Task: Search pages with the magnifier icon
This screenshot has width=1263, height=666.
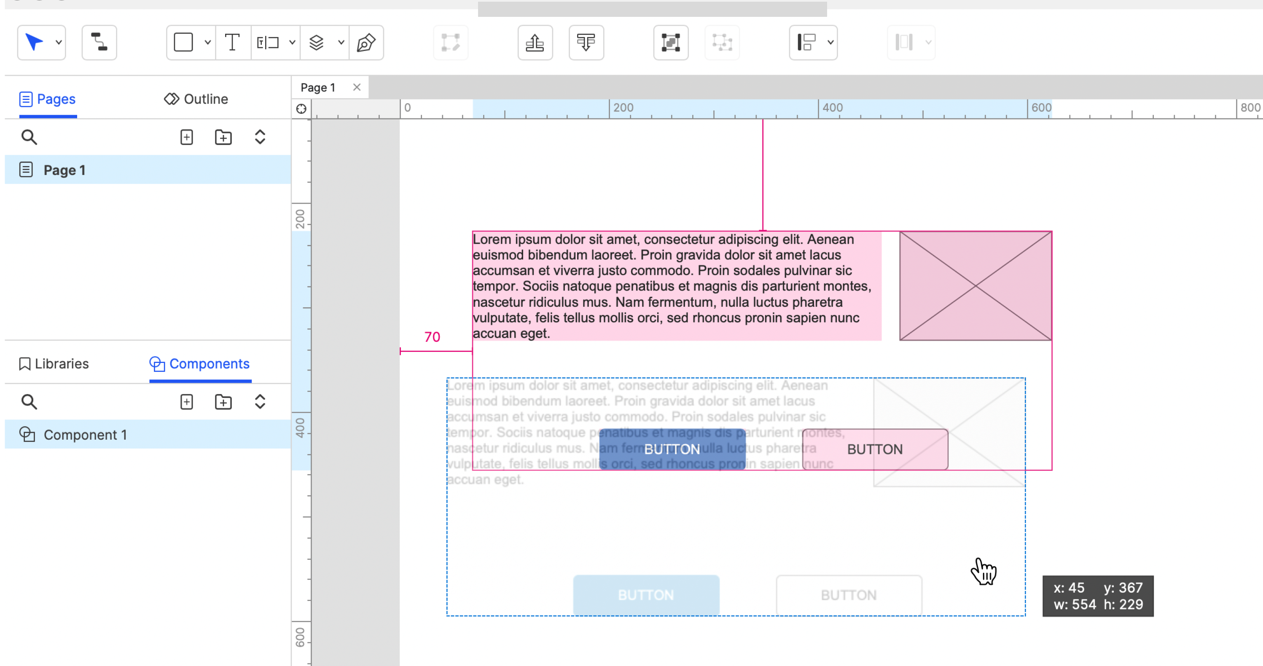Action: [30, 137]
